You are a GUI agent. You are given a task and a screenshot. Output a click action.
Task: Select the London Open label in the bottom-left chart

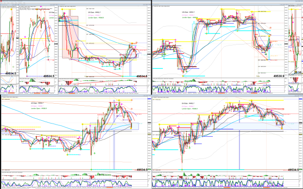(x=39, y=109)
